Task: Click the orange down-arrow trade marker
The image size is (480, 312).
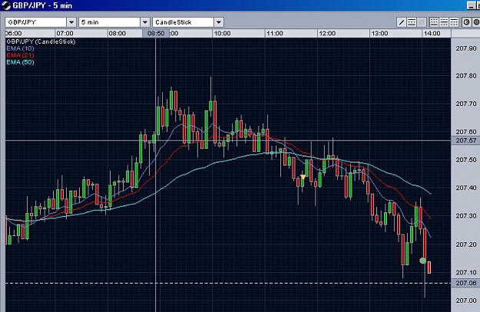Action: pos(303,177)
